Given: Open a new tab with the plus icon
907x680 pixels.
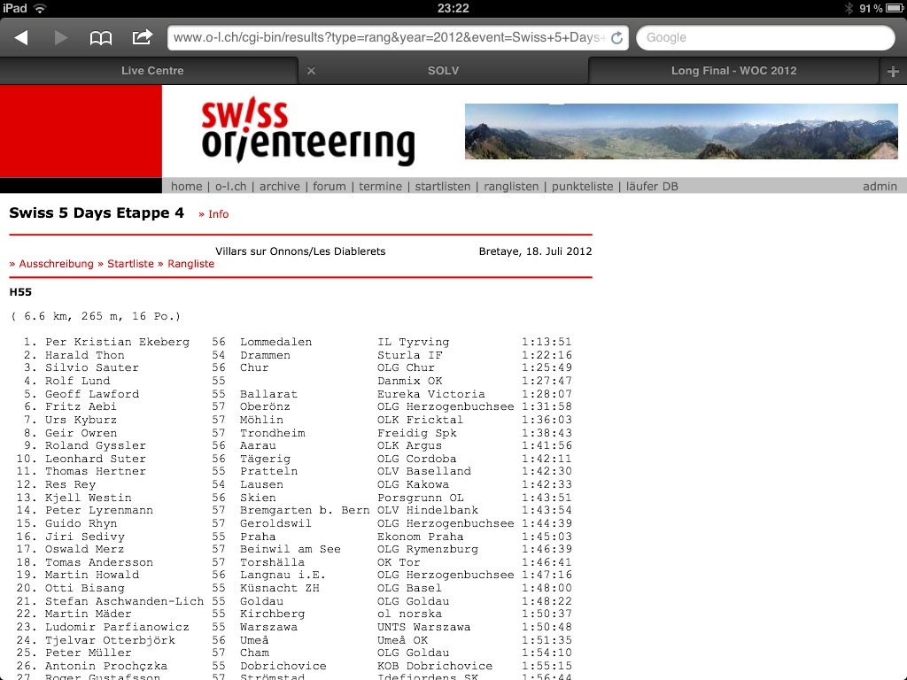Looking at the screenshot, I should pos(892,71).
